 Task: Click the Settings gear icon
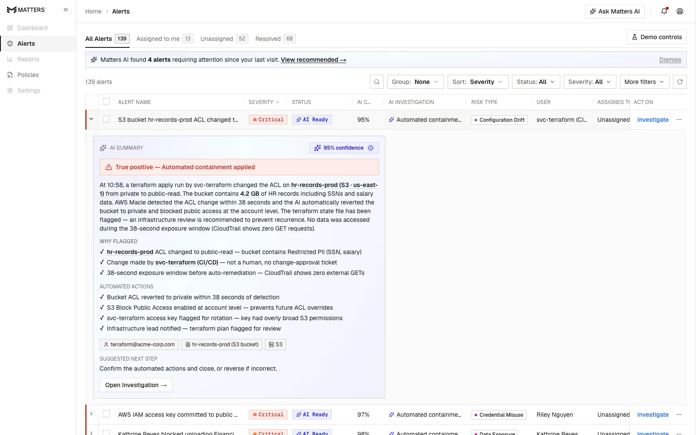(10, 90)
